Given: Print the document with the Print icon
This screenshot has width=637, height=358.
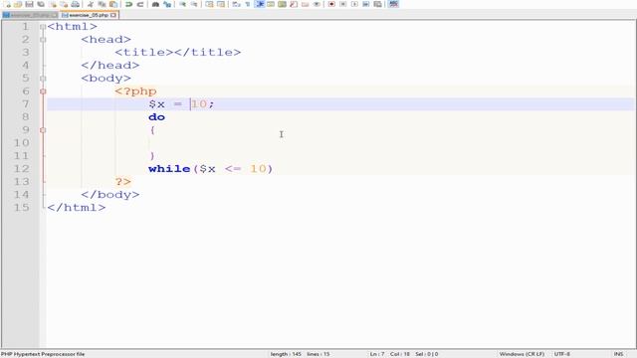Looking at the screenshot, I should pos(76,4).
